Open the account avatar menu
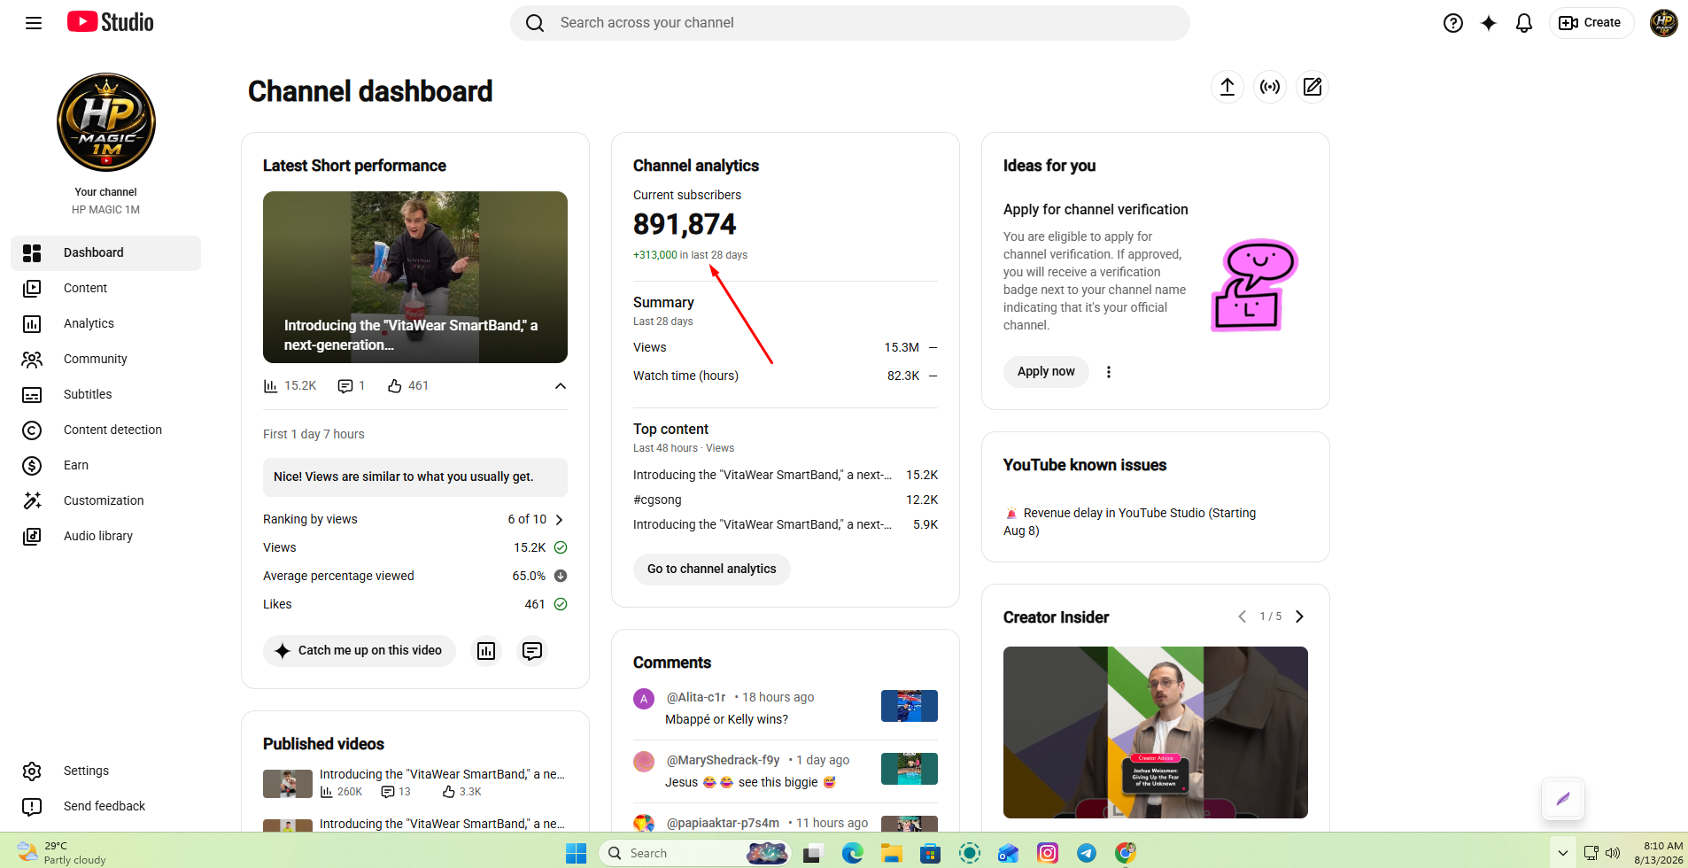This screenshot has width=1688, height=868. [1663, 23]
